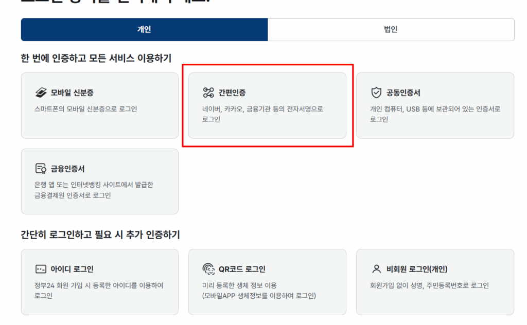This screenshot has width=527, height=325.
Task: Click text '정부24 회원 가입 시 등록한 아이디를 이용하여 로그인'
Action: (99, 291)
